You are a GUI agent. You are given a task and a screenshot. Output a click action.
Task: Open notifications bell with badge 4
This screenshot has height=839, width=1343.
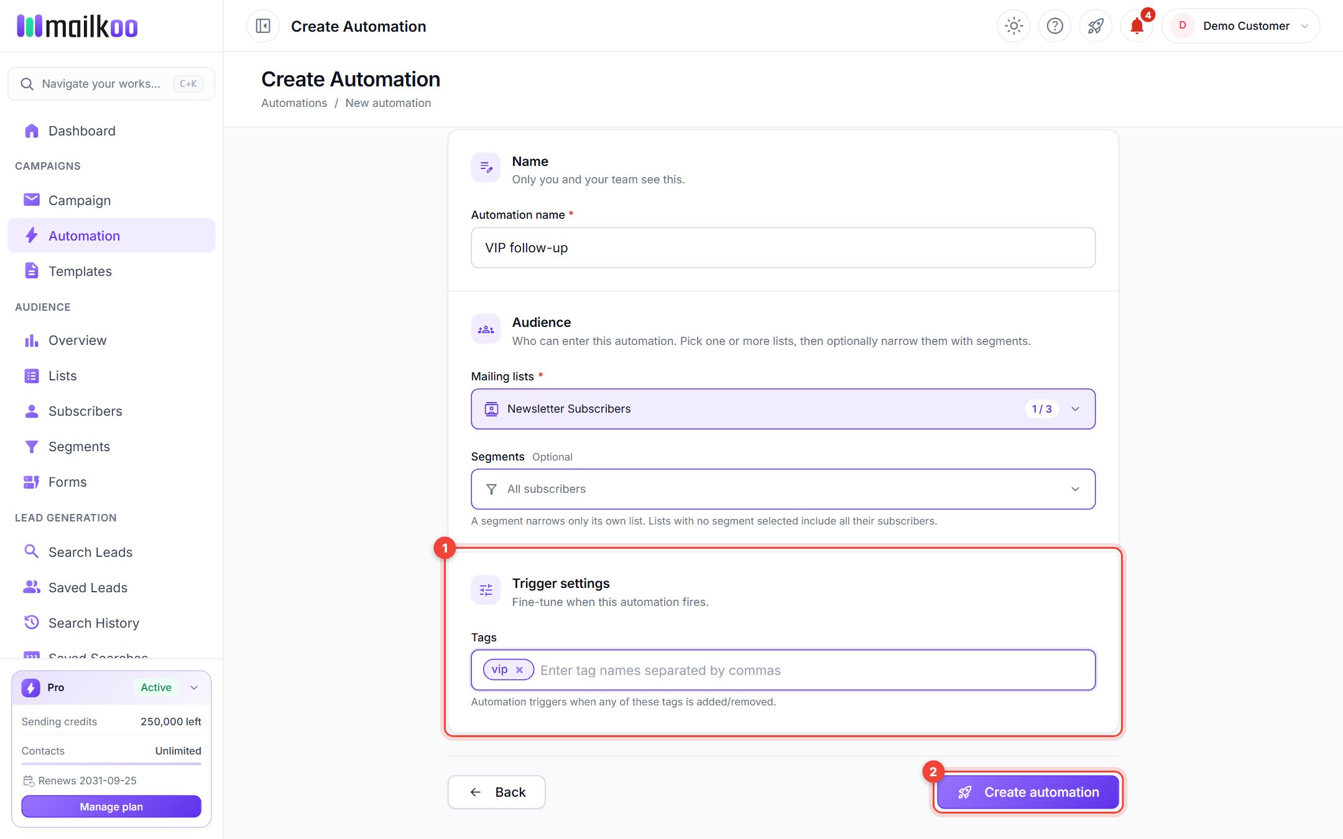click(x=1137, y=26)
